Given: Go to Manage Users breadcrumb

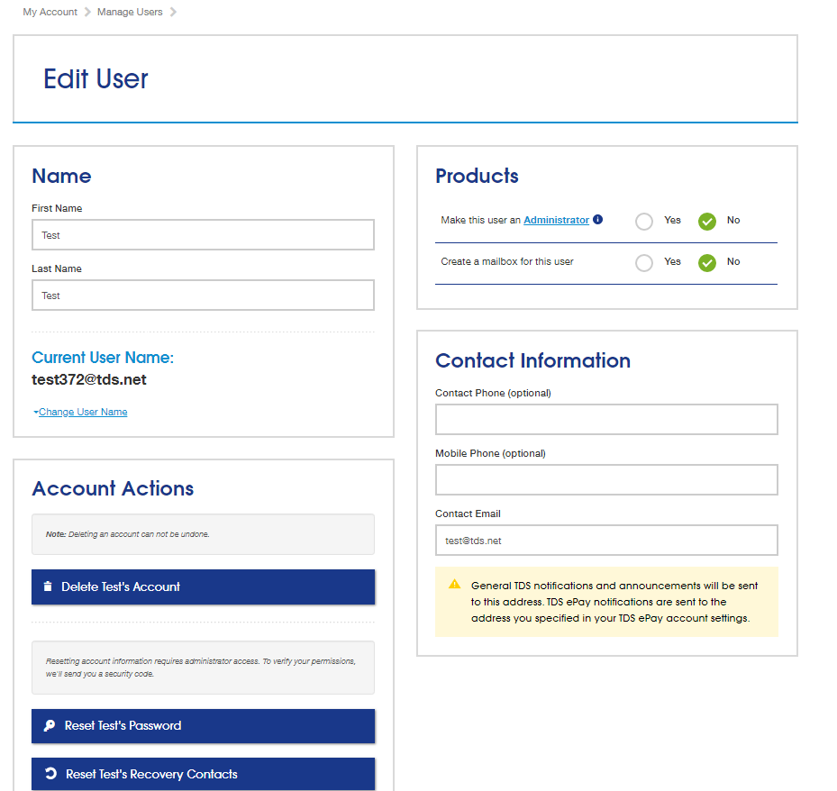Looking at the screenshot, I should 130,12.
